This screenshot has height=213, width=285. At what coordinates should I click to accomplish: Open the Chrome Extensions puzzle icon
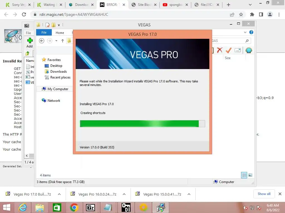coord(252,14)
